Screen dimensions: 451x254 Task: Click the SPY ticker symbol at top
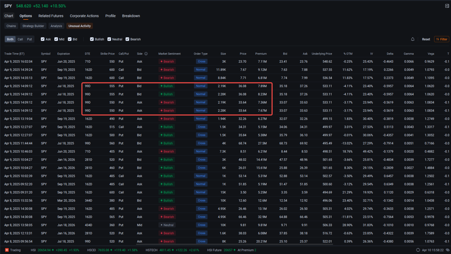(x=8, y=6)
